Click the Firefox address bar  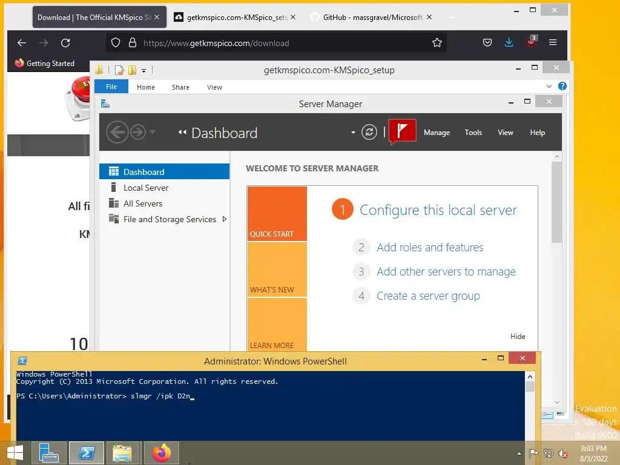(277, 43)
